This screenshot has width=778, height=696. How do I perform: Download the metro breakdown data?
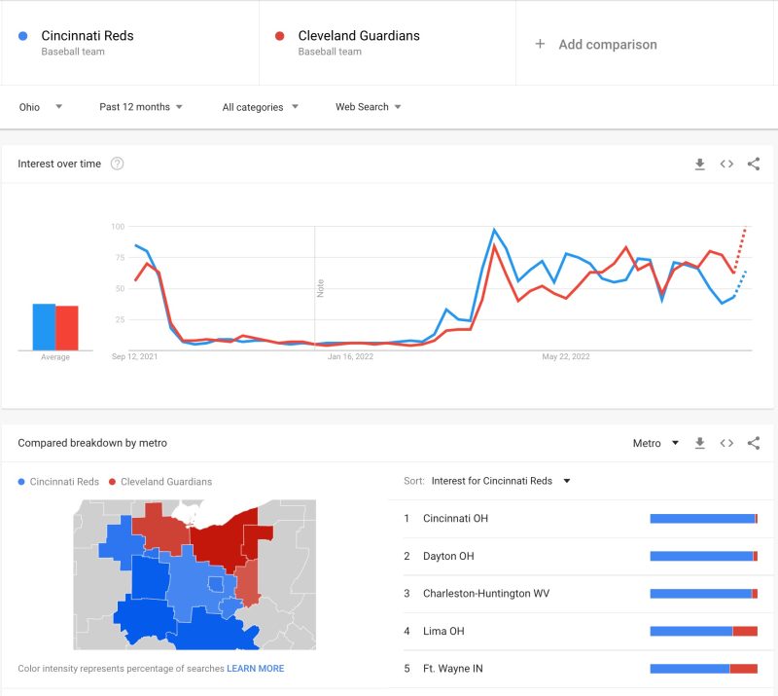coord(699,443)
